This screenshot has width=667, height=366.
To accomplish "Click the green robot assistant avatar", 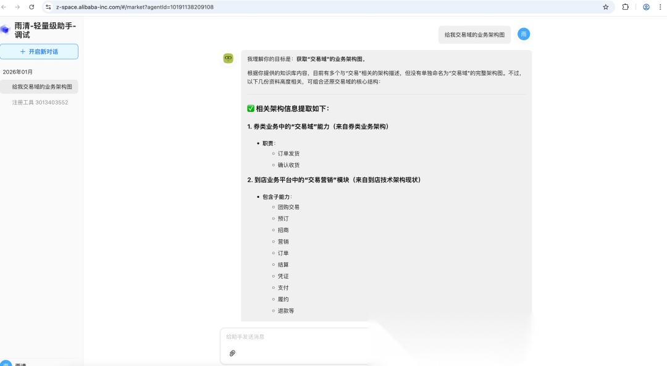I will 229,58.
